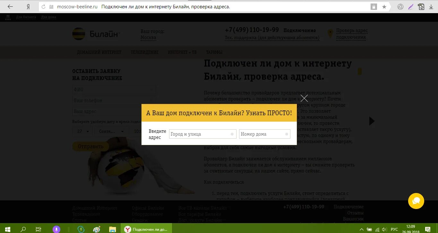The height and width of the screenshot is (233, 438).
Task: Click the 'Проверь адрес подключения' link
Action: pos(352,34)
